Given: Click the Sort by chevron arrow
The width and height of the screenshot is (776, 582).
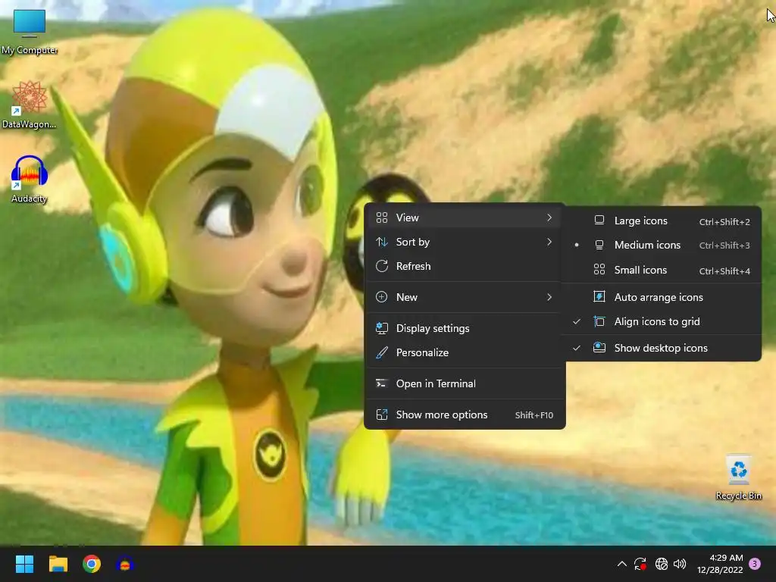Looking at the screenshot, I should pyautogui.click(x=549, y=242).
